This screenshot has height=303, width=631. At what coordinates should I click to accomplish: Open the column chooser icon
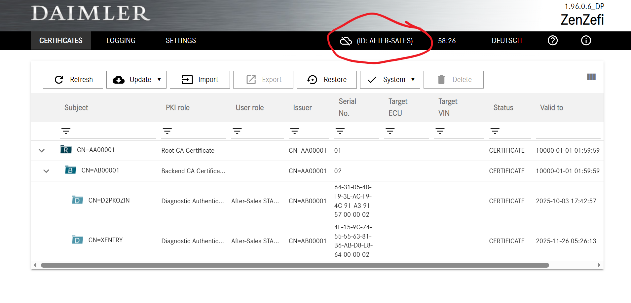click(591, 77)
